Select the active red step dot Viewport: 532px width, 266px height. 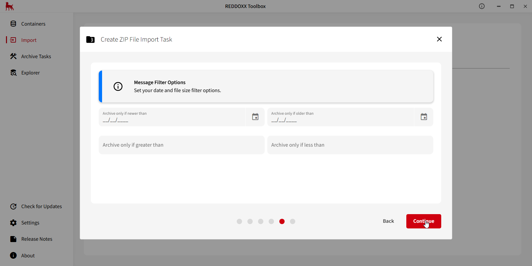point(282,221)
